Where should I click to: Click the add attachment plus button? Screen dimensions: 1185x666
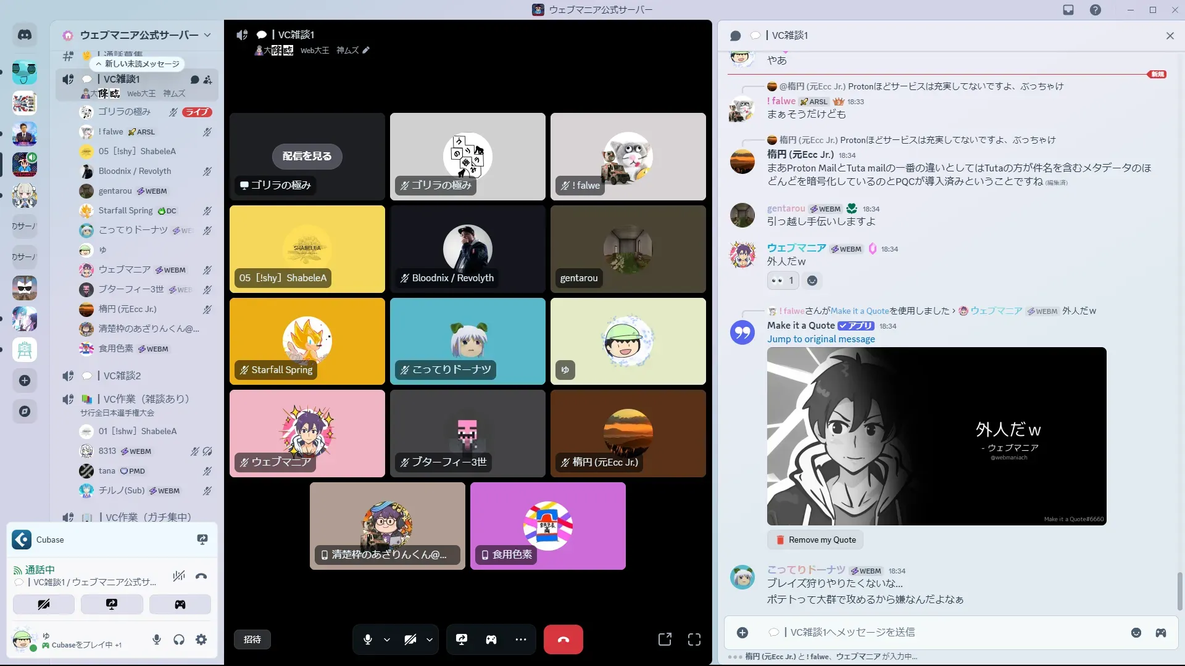click(x=742, y=633)
